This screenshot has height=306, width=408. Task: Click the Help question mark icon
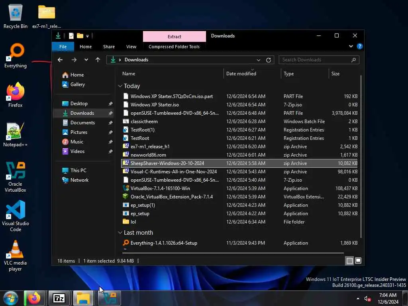pyautogui.click(x=360, y=46)
